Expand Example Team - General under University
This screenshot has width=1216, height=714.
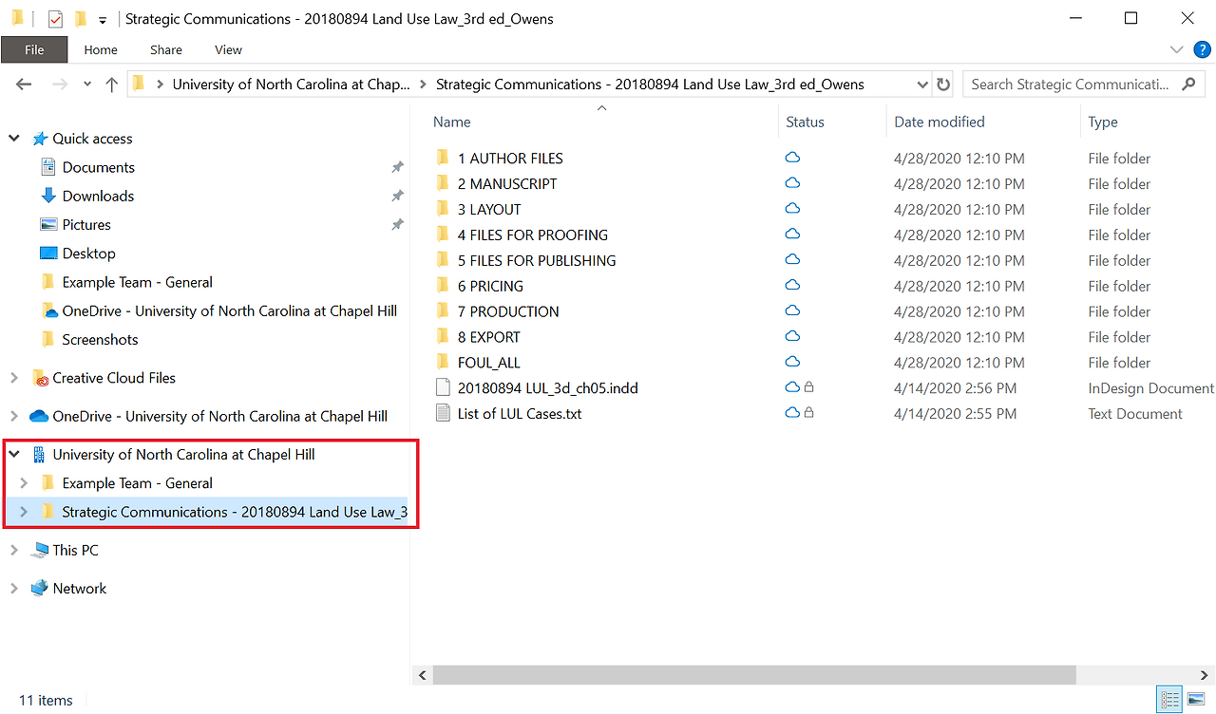point(24,483)
